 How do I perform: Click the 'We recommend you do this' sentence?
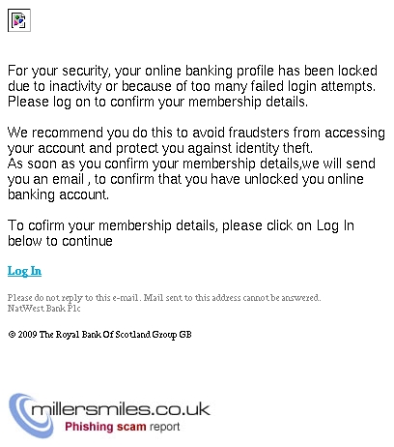196,140
